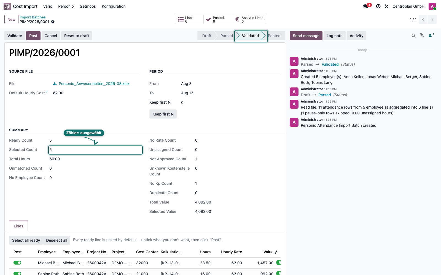Open the chat messages icon with badge
The width and height of the screenshot is (441, 275).
[x=367, y=6]
